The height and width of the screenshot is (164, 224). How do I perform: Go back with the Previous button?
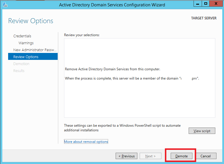(x=126, y=156)
